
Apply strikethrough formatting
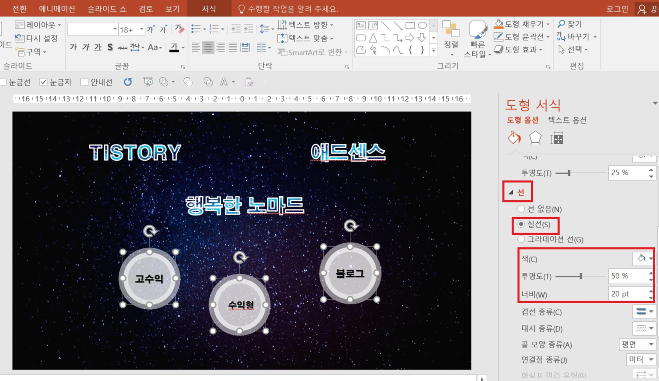(x=122, y=48)
